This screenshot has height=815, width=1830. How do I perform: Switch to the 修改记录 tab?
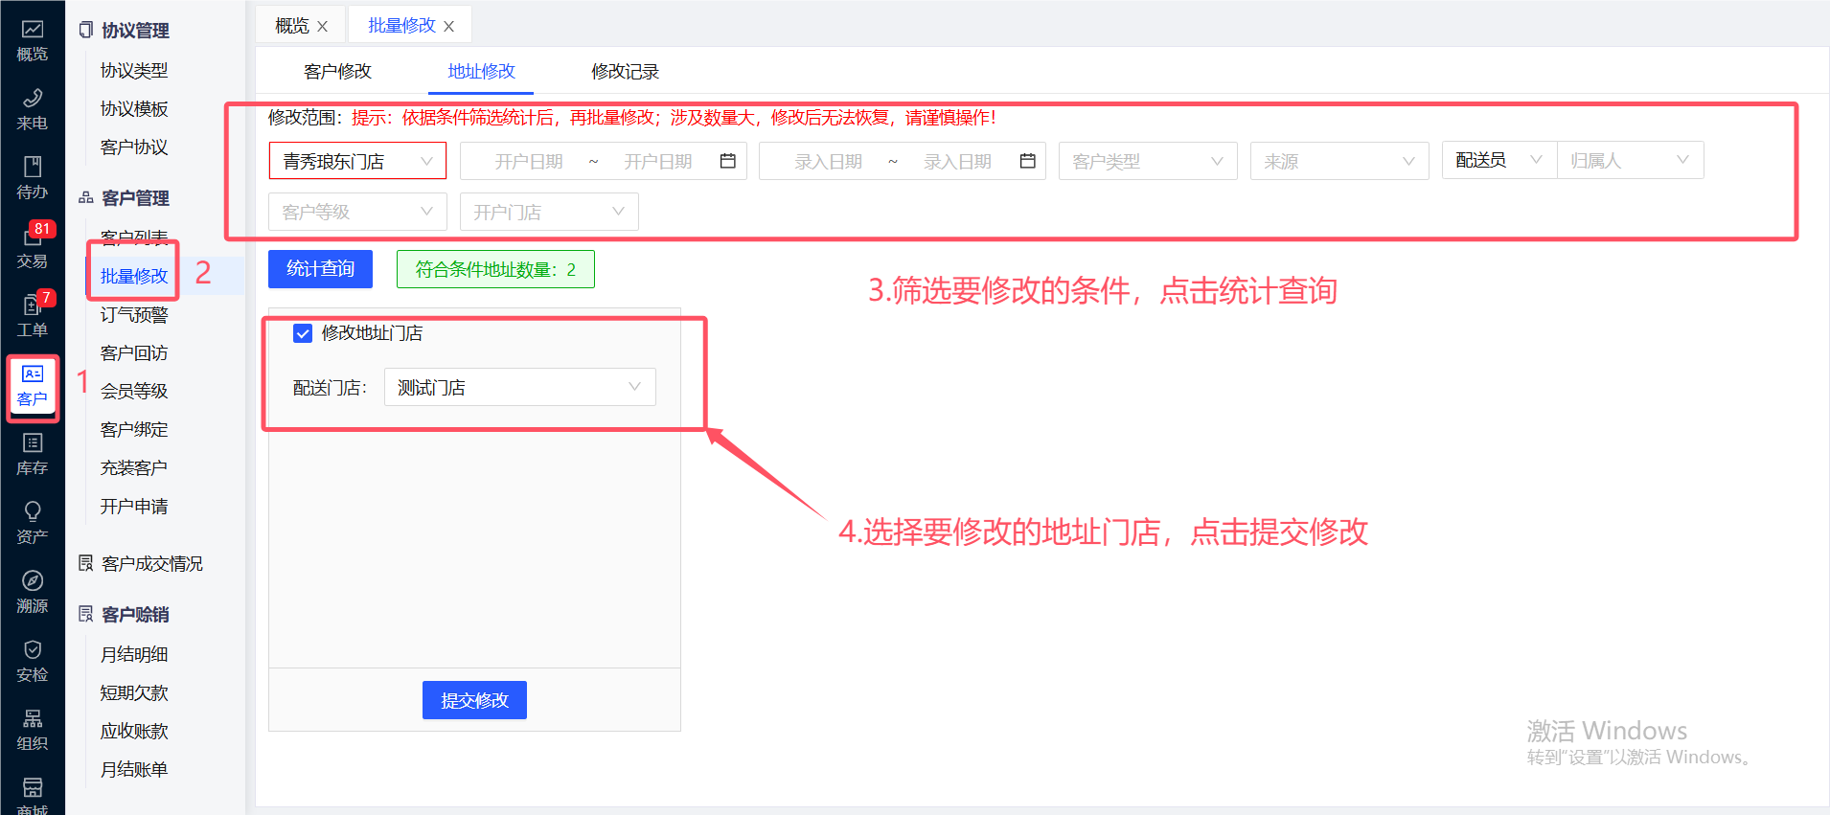(625, 72)
